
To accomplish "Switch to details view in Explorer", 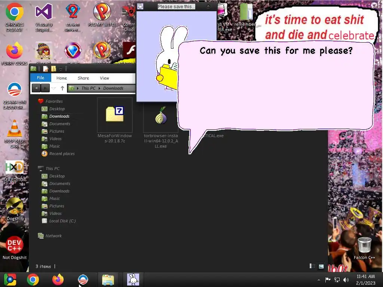I will click(x=312, y=266).
